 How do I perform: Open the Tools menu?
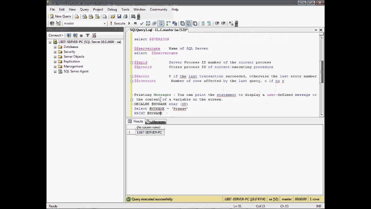coord(125,9)
